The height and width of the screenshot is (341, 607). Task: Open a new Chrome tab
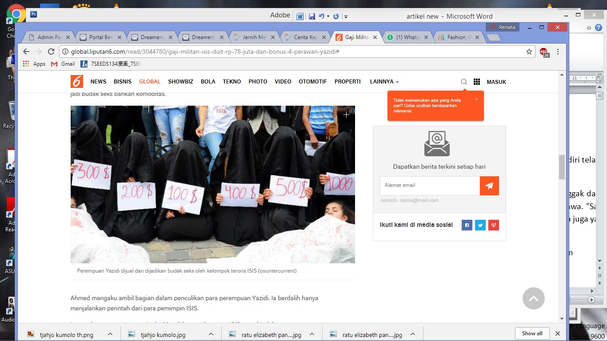[494, 38]
